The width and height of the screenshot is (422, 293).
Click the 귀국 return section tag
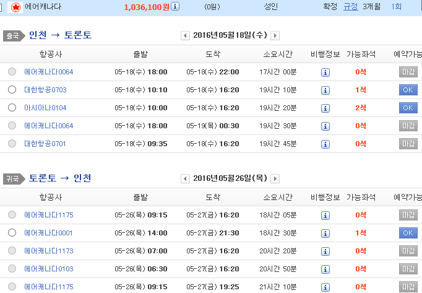(14, 178)
